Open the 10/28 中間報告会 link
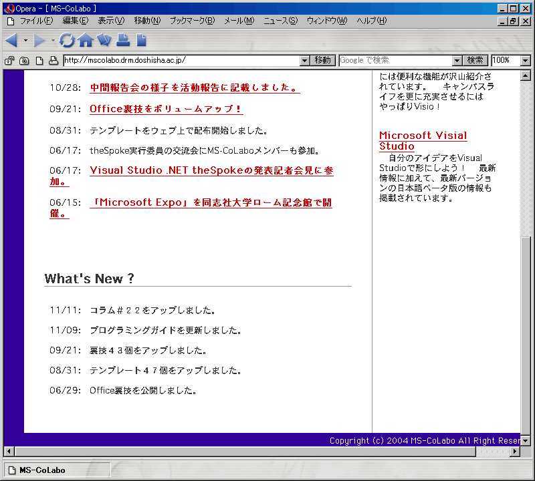The height and width of the screenshot is (481, 535). (195, 88)
